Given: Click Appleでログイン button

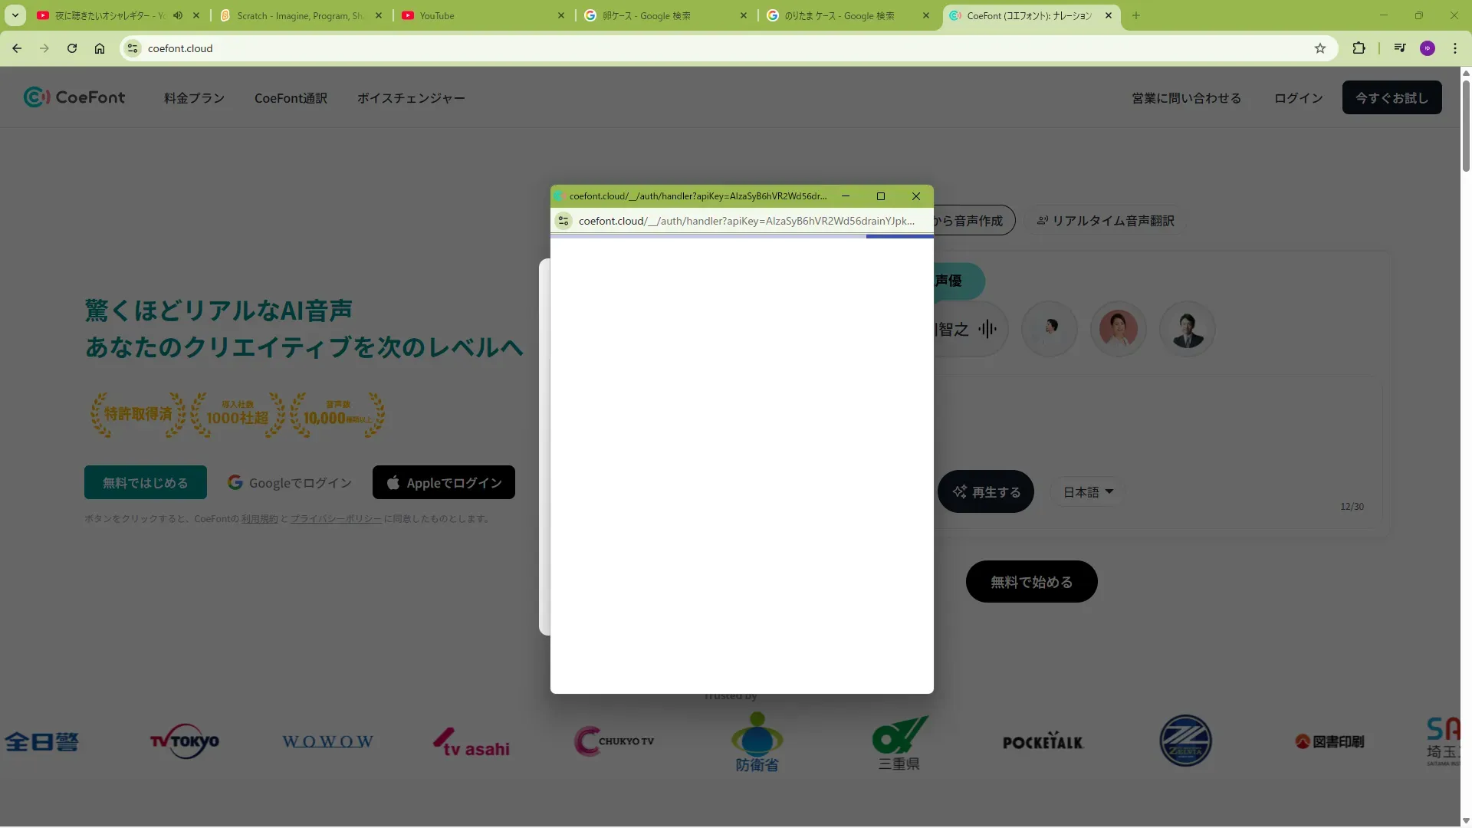Looking at the screenshot, I should (x=444, y=483).
